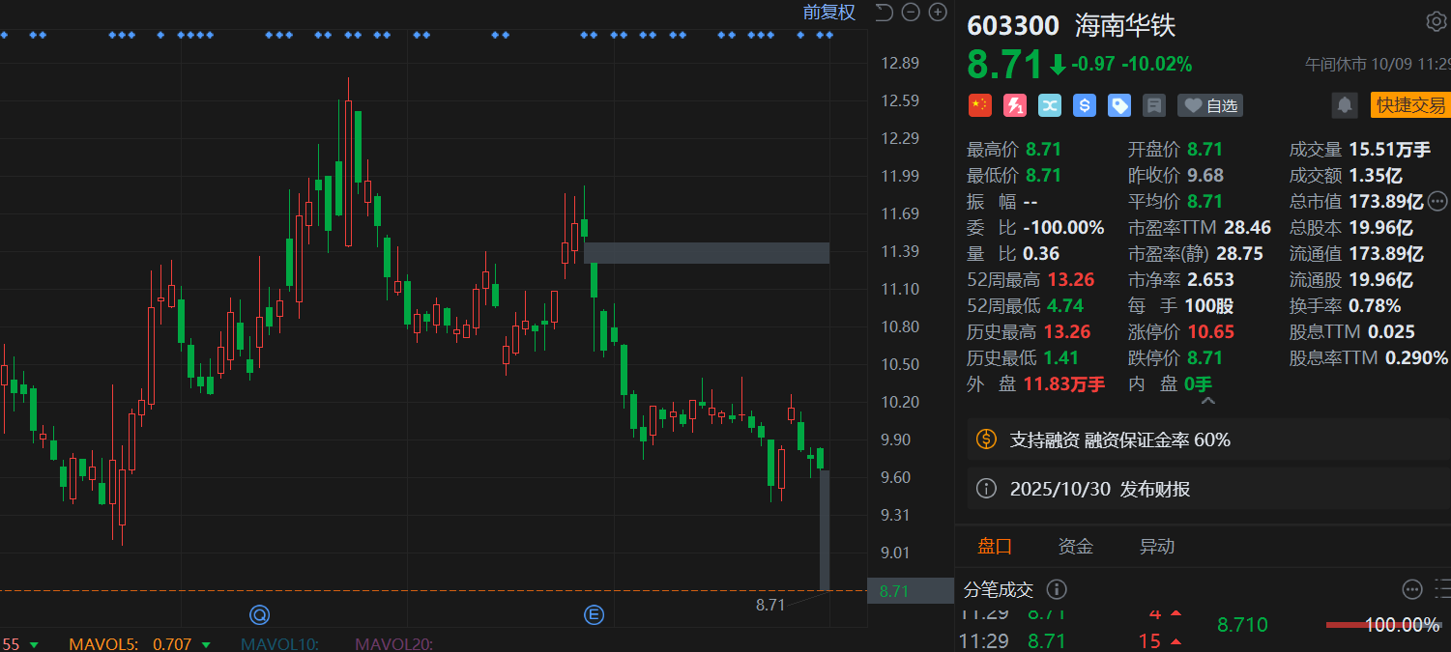Viewport: 1451px width, 652px height.
Task: Click the Q quarterly report marker on chart
Action: click(259, 614)
